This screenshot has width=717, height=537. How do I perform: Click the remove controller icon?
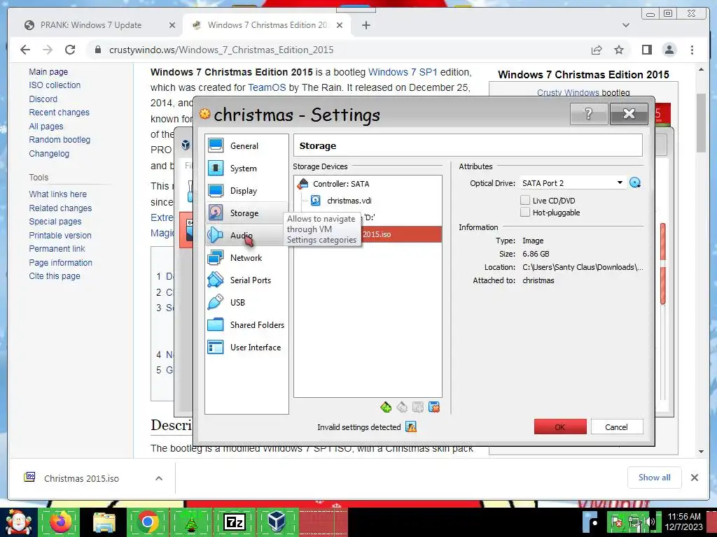click(402, 407)
